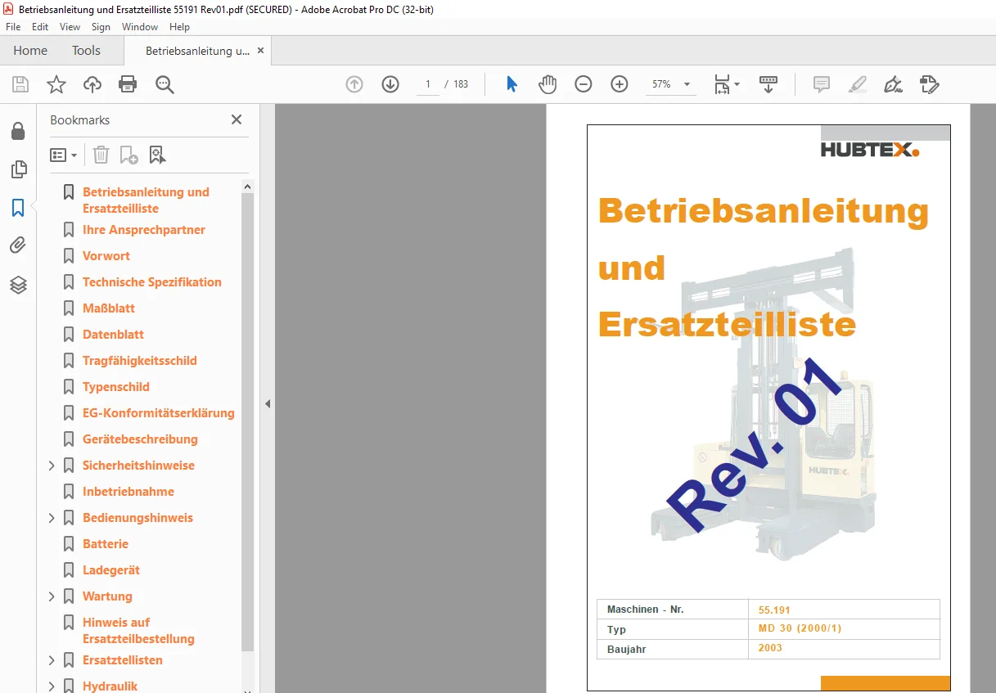The height and width of the screenshot is (693, 996).
Task: Toggle the Bookmarks panel icon
Action: [x=18, y=208]
